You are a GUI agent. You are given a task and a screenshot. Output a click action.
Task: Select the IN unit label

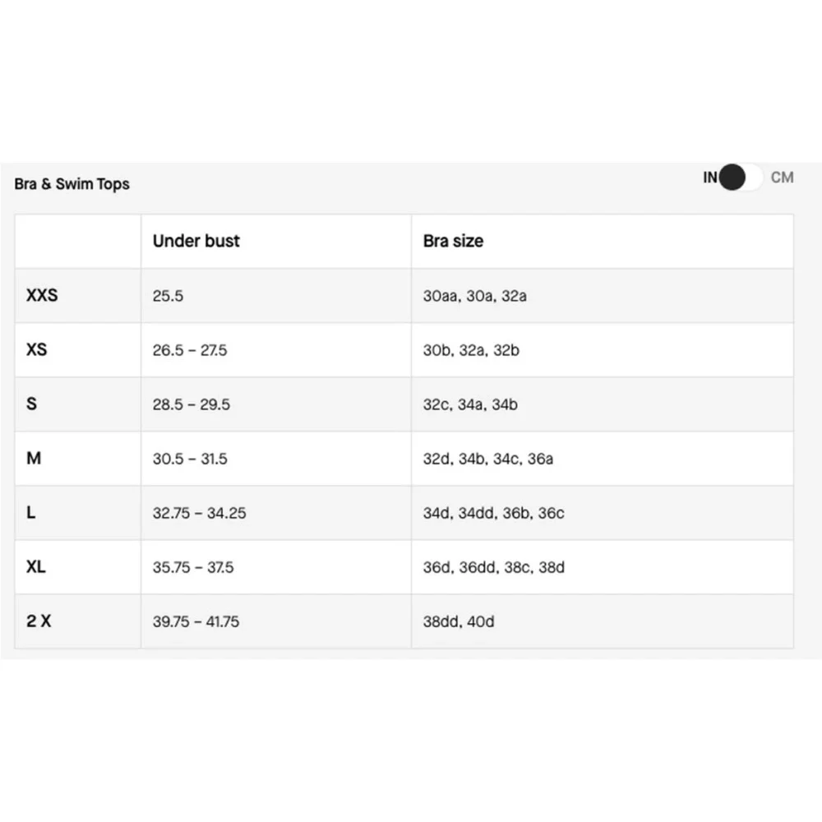(x=710, y=178)
